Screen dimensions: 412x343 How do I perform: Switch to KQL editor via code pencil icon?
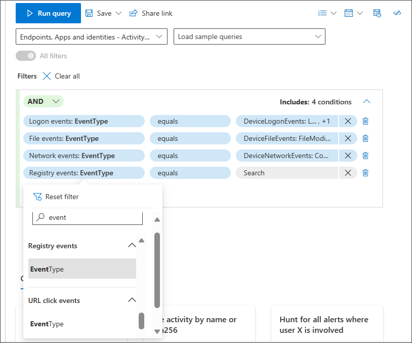(397, 13)
